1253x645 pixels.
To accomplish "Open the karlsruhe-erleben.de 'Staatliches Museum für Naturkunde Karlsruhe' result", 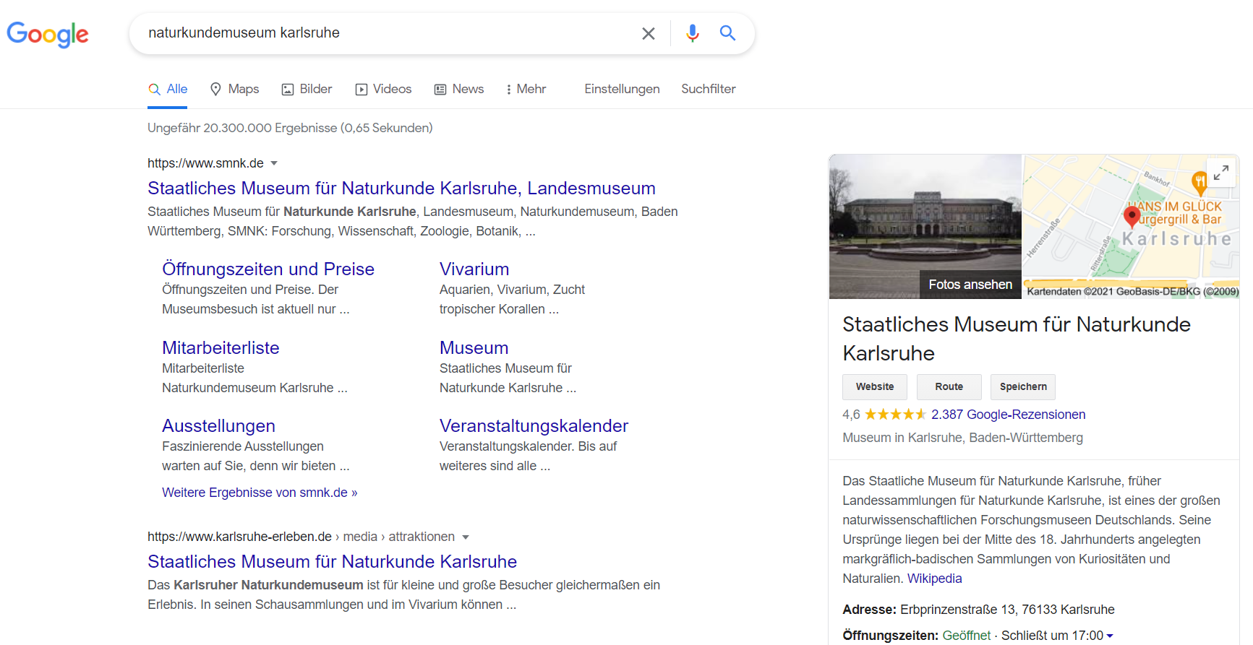I will (x=332, y=562).
